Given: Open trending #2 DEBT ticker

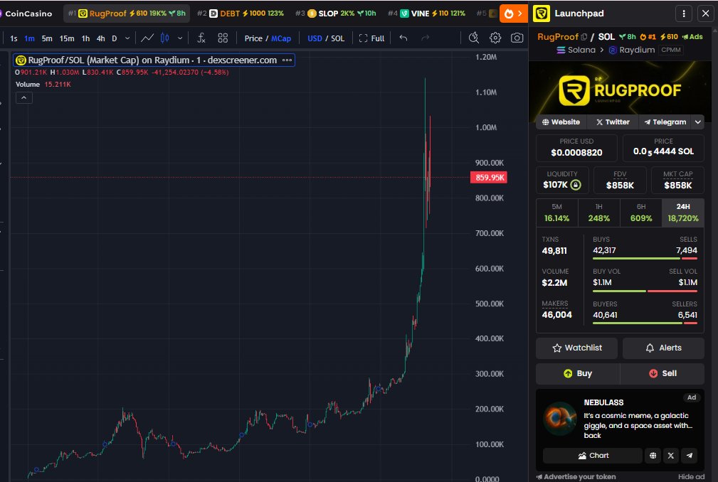Looking at the screenshot, I should tap(240, 14).
